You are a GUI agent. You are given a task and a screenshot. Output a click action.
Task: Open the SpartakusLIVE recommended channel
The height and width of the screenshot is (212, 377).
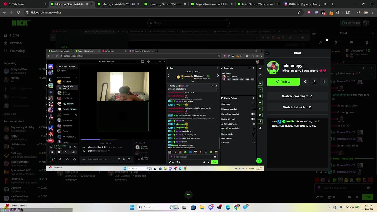tap(25, 172)
